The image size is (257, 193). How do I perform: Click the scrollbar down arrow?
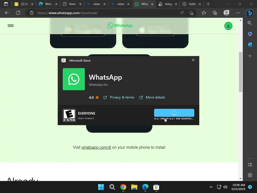[x=240, y=179]
